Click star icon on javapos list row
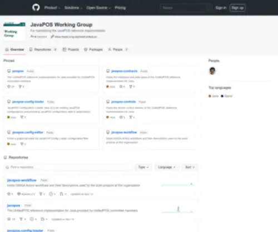The image size is (278, 232). coord(9,219)
